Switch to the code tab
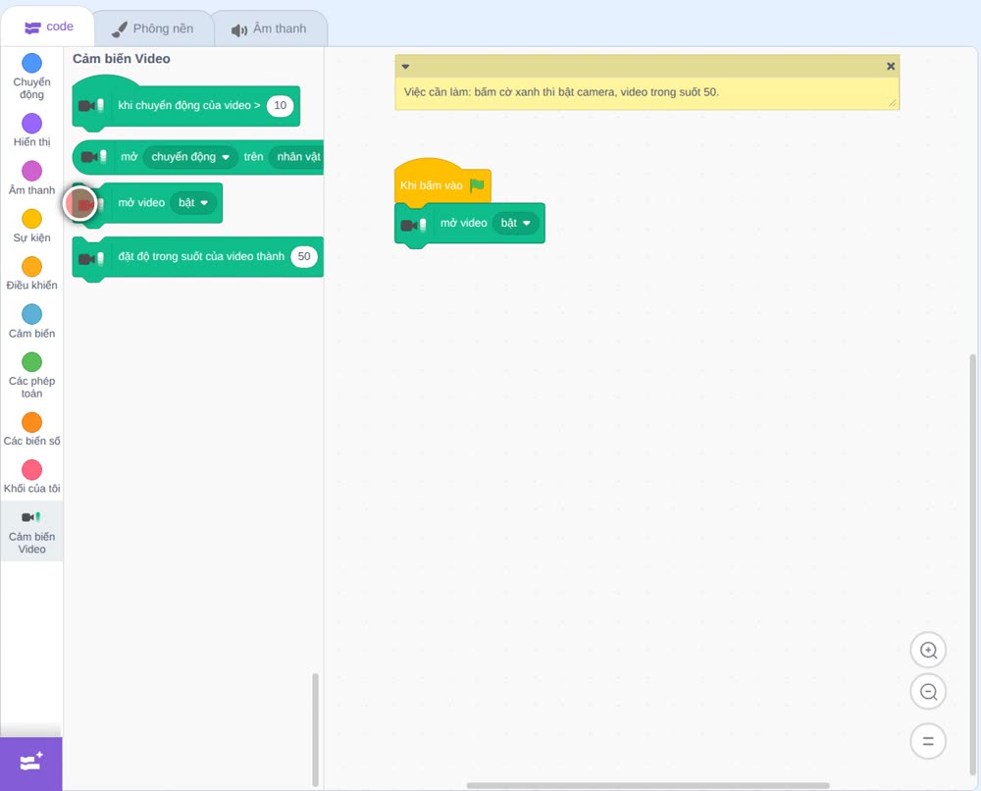Screen dimensions: 981x791 pos(48,26)
